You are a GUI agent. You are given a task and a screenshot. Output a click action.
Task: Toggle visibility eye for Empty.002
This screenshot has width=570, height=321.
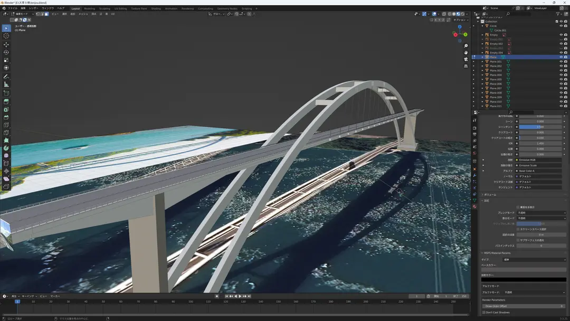(x=561, y=44)
